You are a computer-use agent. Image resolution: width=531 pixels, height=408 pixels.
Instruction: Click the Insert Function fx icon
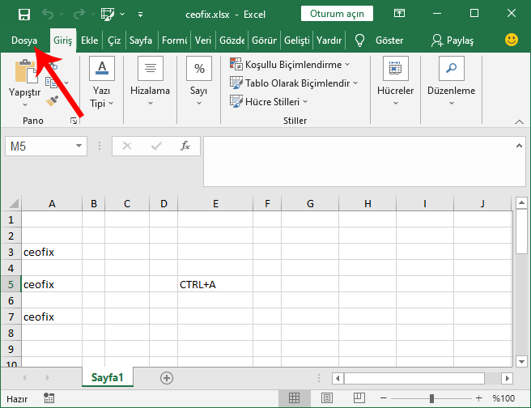[185, 146]
